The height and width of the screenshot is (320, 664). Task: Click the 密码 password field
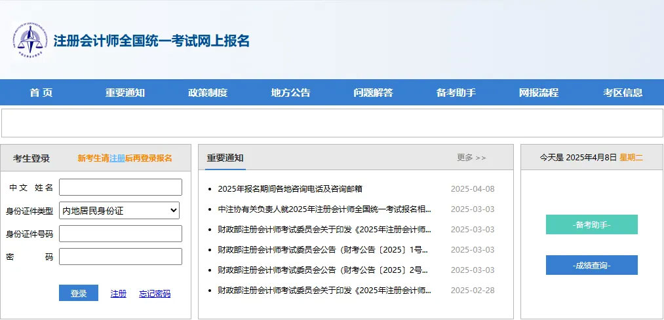120,257
